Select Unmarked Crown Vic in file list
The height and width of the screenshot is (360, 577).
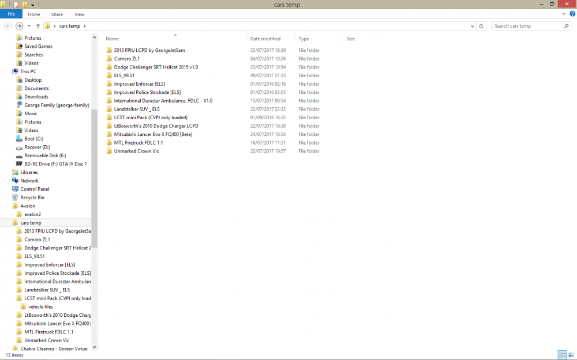click(137, 151)
